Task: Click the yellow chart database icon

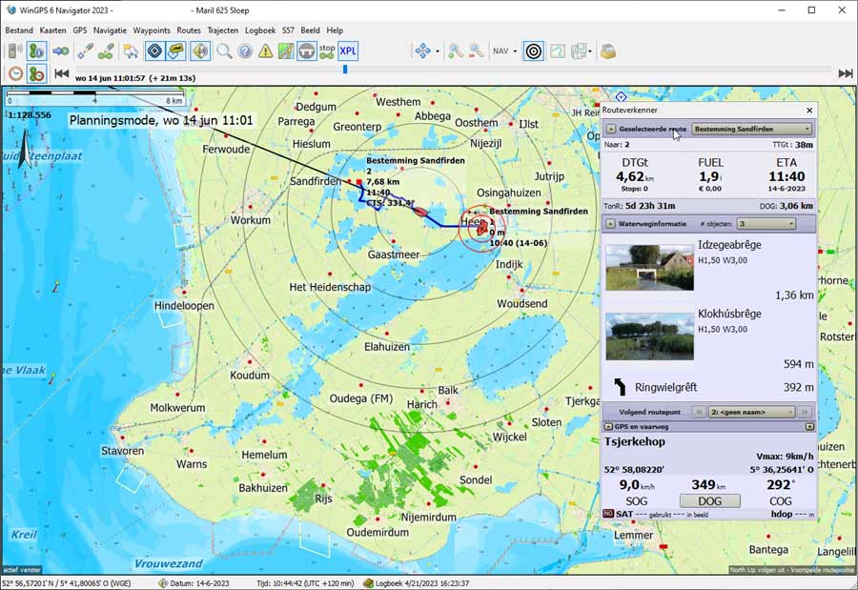Action: (608, 51)
